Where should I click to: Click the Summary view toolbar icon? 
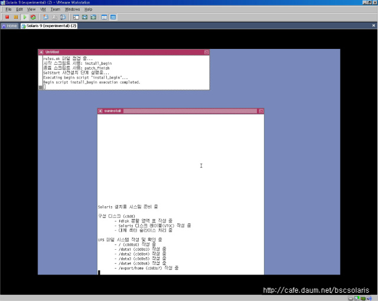[104, 17]
